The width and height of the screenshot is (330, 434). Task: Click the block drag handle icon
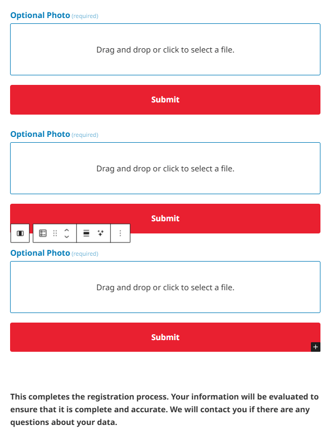click(55, 233)
